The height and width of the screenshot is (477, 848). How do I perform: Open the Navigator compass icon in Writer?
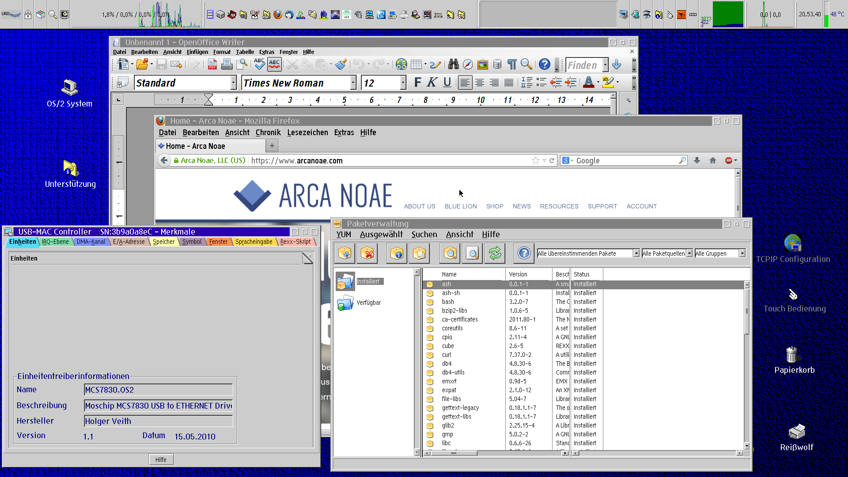point(468,64)
